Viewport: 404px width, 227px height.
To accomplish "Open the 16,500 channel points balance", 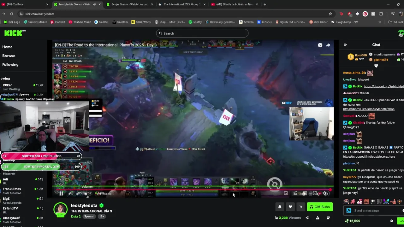I will pos(353,221).
